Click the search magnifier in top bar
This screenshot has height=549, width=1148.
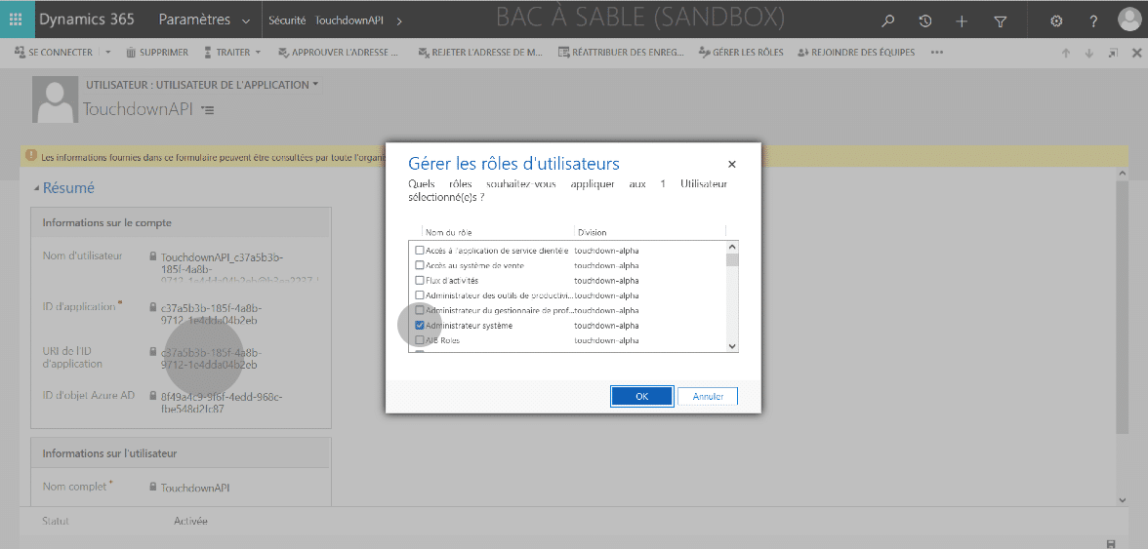point(888,20)
